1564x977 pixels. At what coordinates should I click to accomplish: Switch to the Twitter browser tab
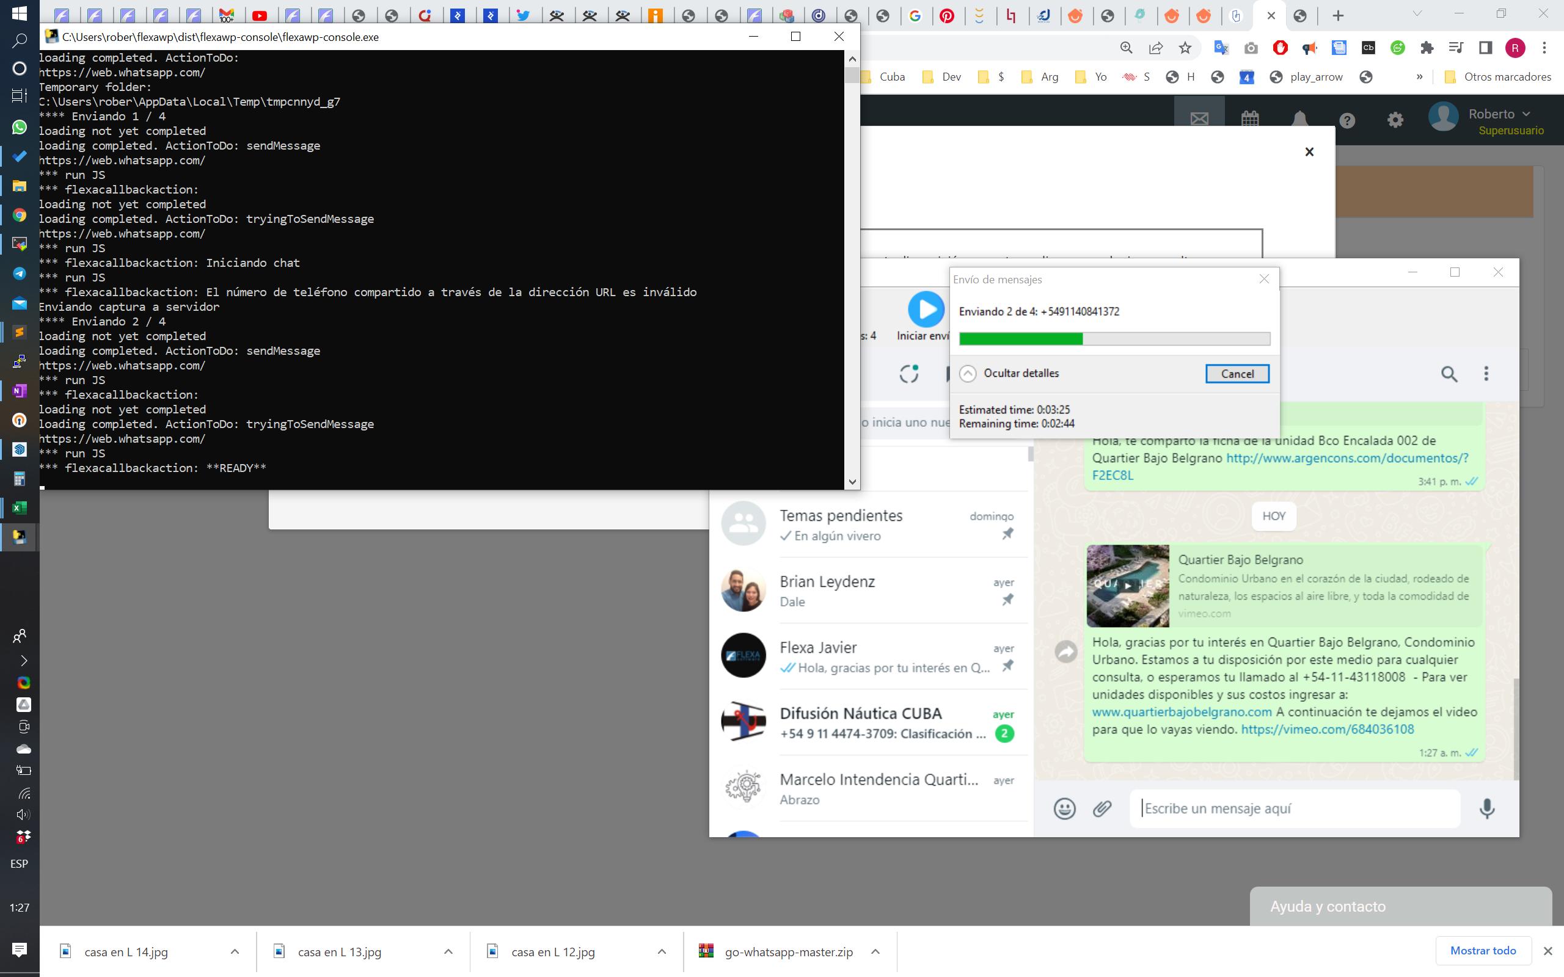[x=524, y=15]
